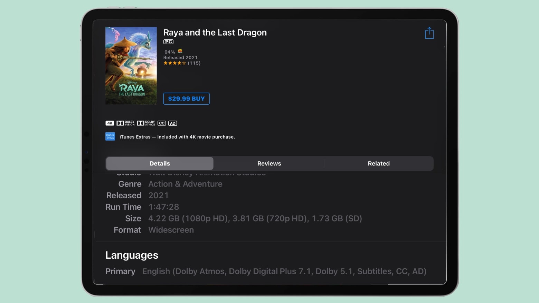Image resolution: width=539 pixels, height=303 pixels.
Task: Open the Related tab
Action: [379, 163]
